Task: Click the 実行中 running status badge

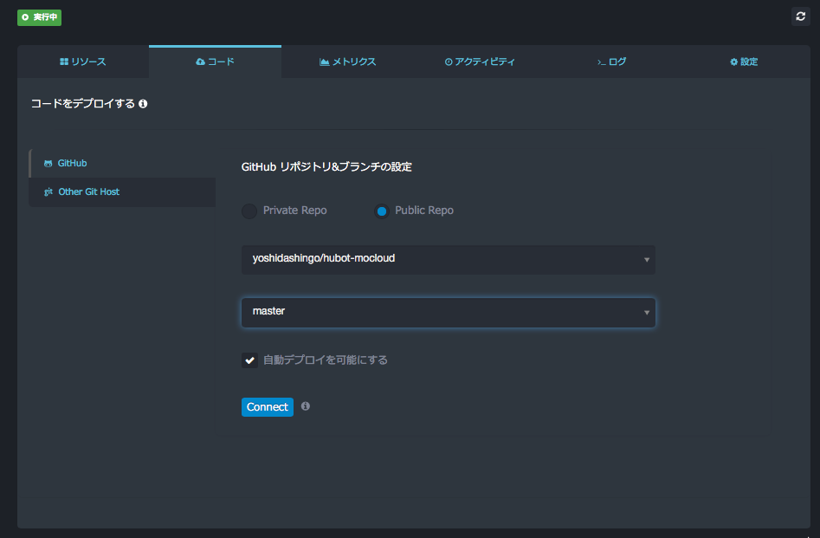Action: click(39, 17)
